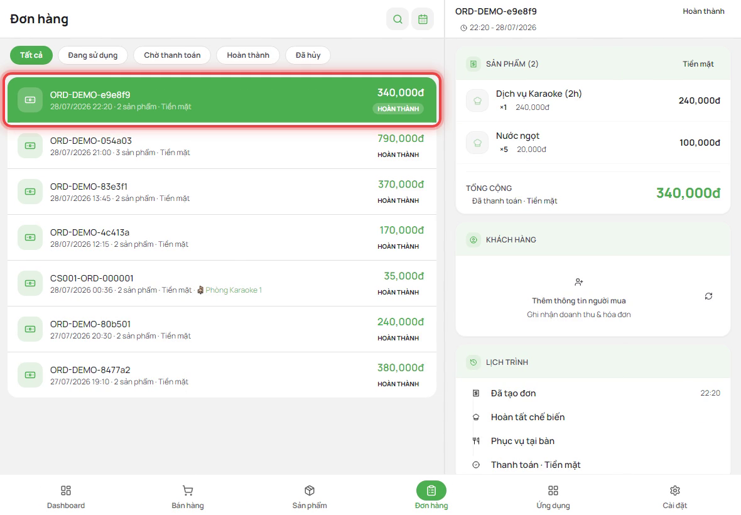Click cash icon of order ORD-DEMO-054a03

(x=30, y=146)
